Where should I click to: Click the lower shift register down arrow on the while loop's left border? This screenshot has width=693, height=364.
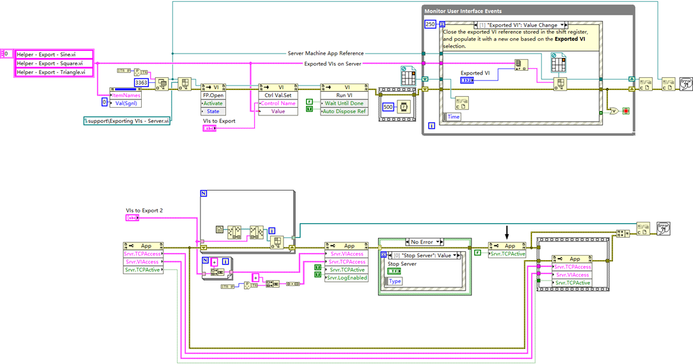[x=425, y=89]
